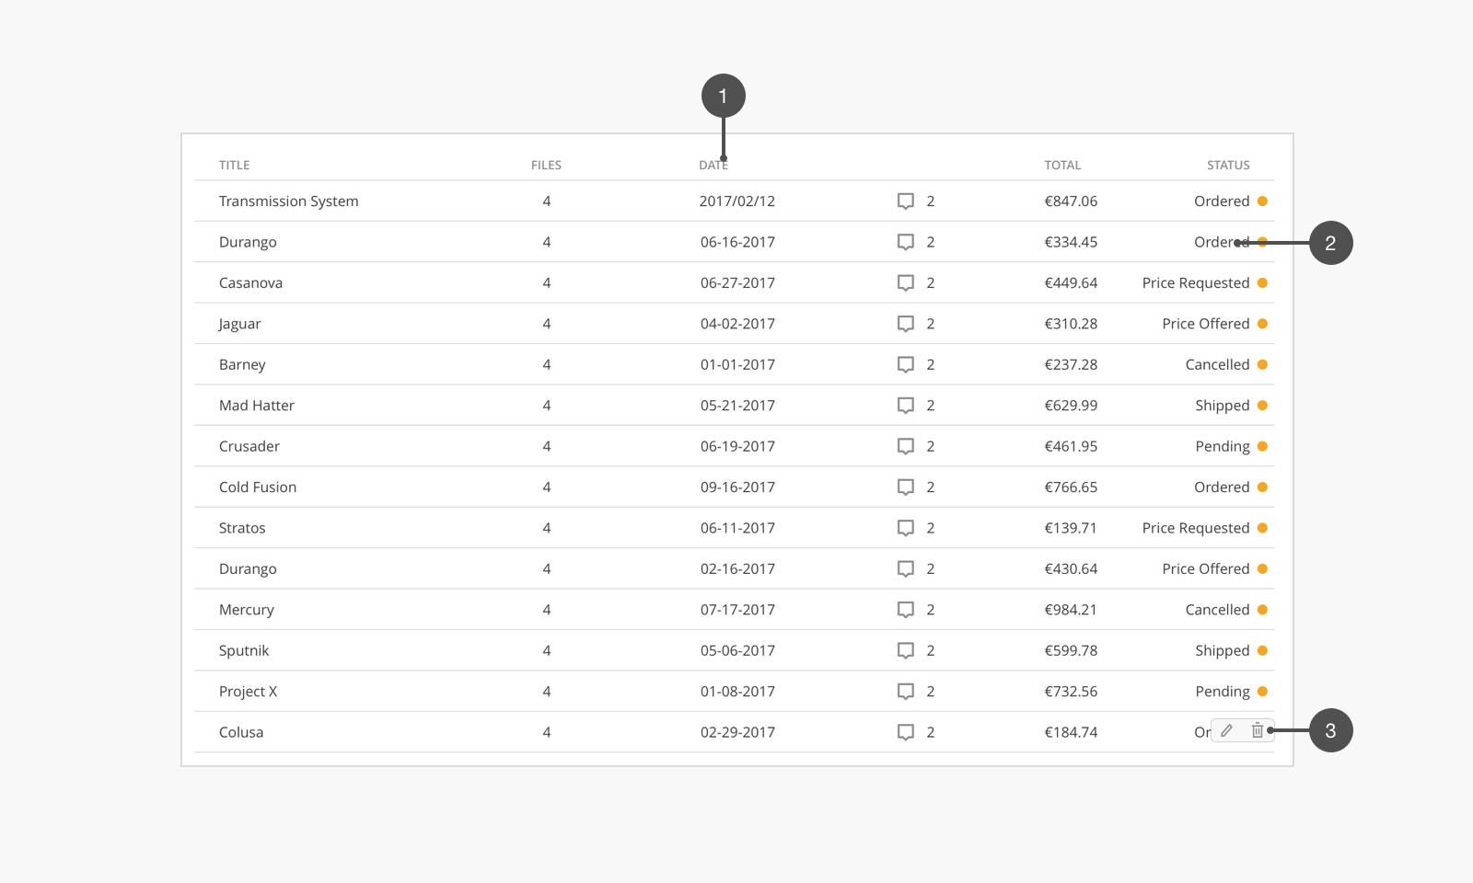Screen dimensions: 1473x883
Task: Select the Crusader title cell
Action: click(249, 446)
